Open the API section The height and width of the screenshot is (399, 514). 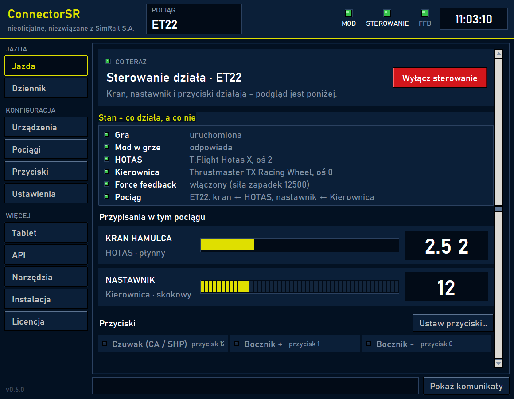point(46,255)
